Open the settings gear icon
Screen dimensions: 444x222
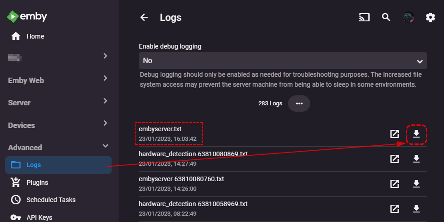[x=430, y=18]
